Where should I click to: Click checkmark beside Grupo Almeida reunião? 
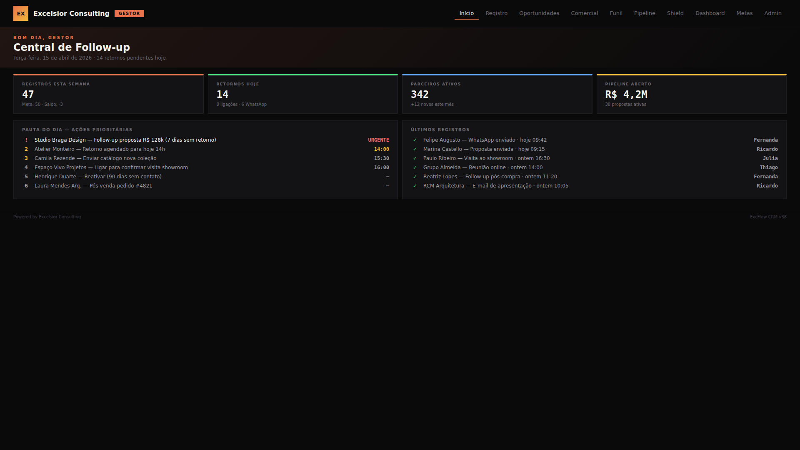point(415,167)
